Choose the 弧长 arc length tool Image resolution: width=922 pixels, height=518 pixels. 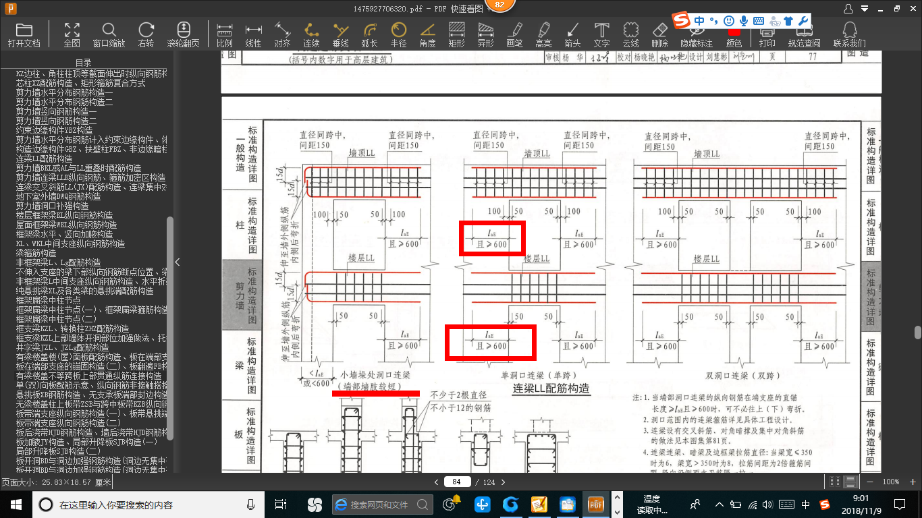(369, 34)
